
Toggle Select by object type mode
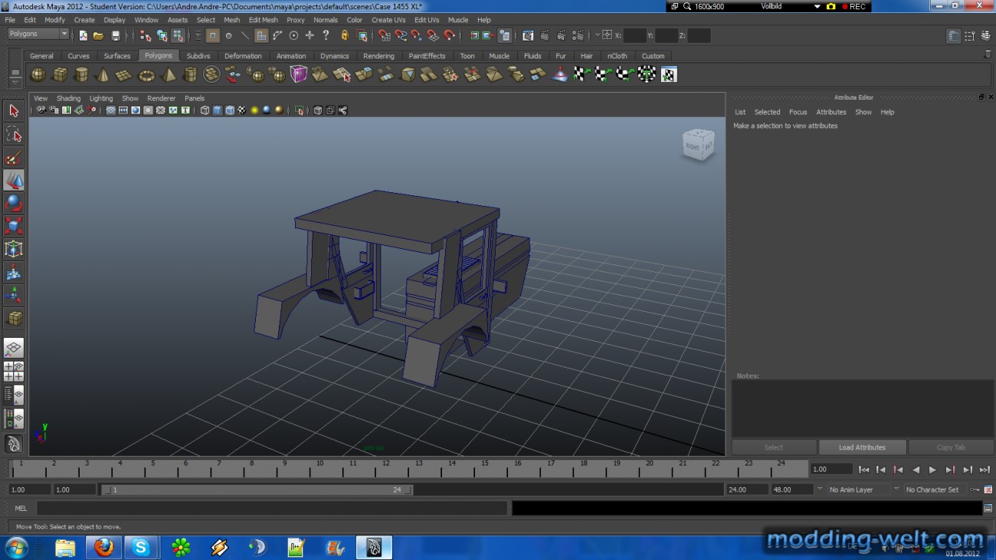[162, 35]
